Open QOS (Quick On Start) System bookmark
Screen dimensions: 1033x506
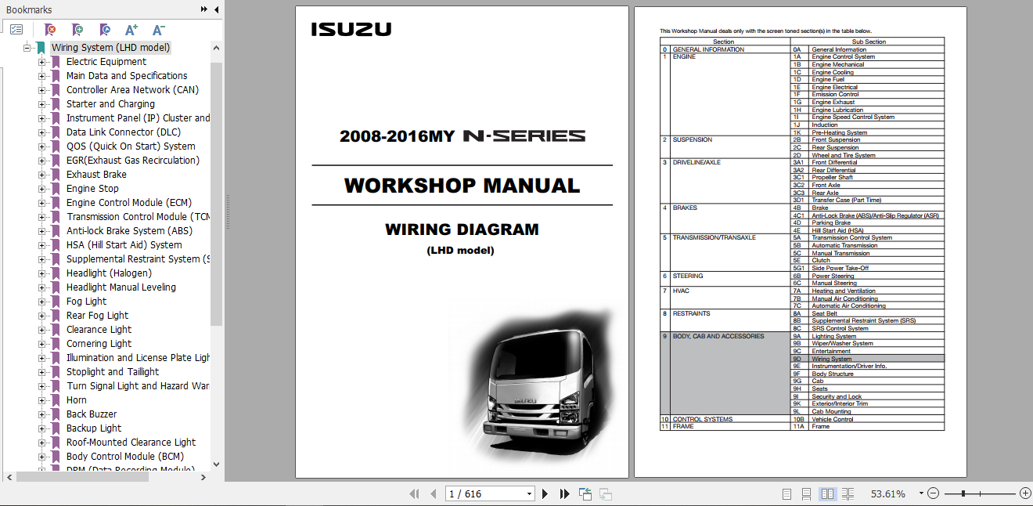[x=131, y=146]
